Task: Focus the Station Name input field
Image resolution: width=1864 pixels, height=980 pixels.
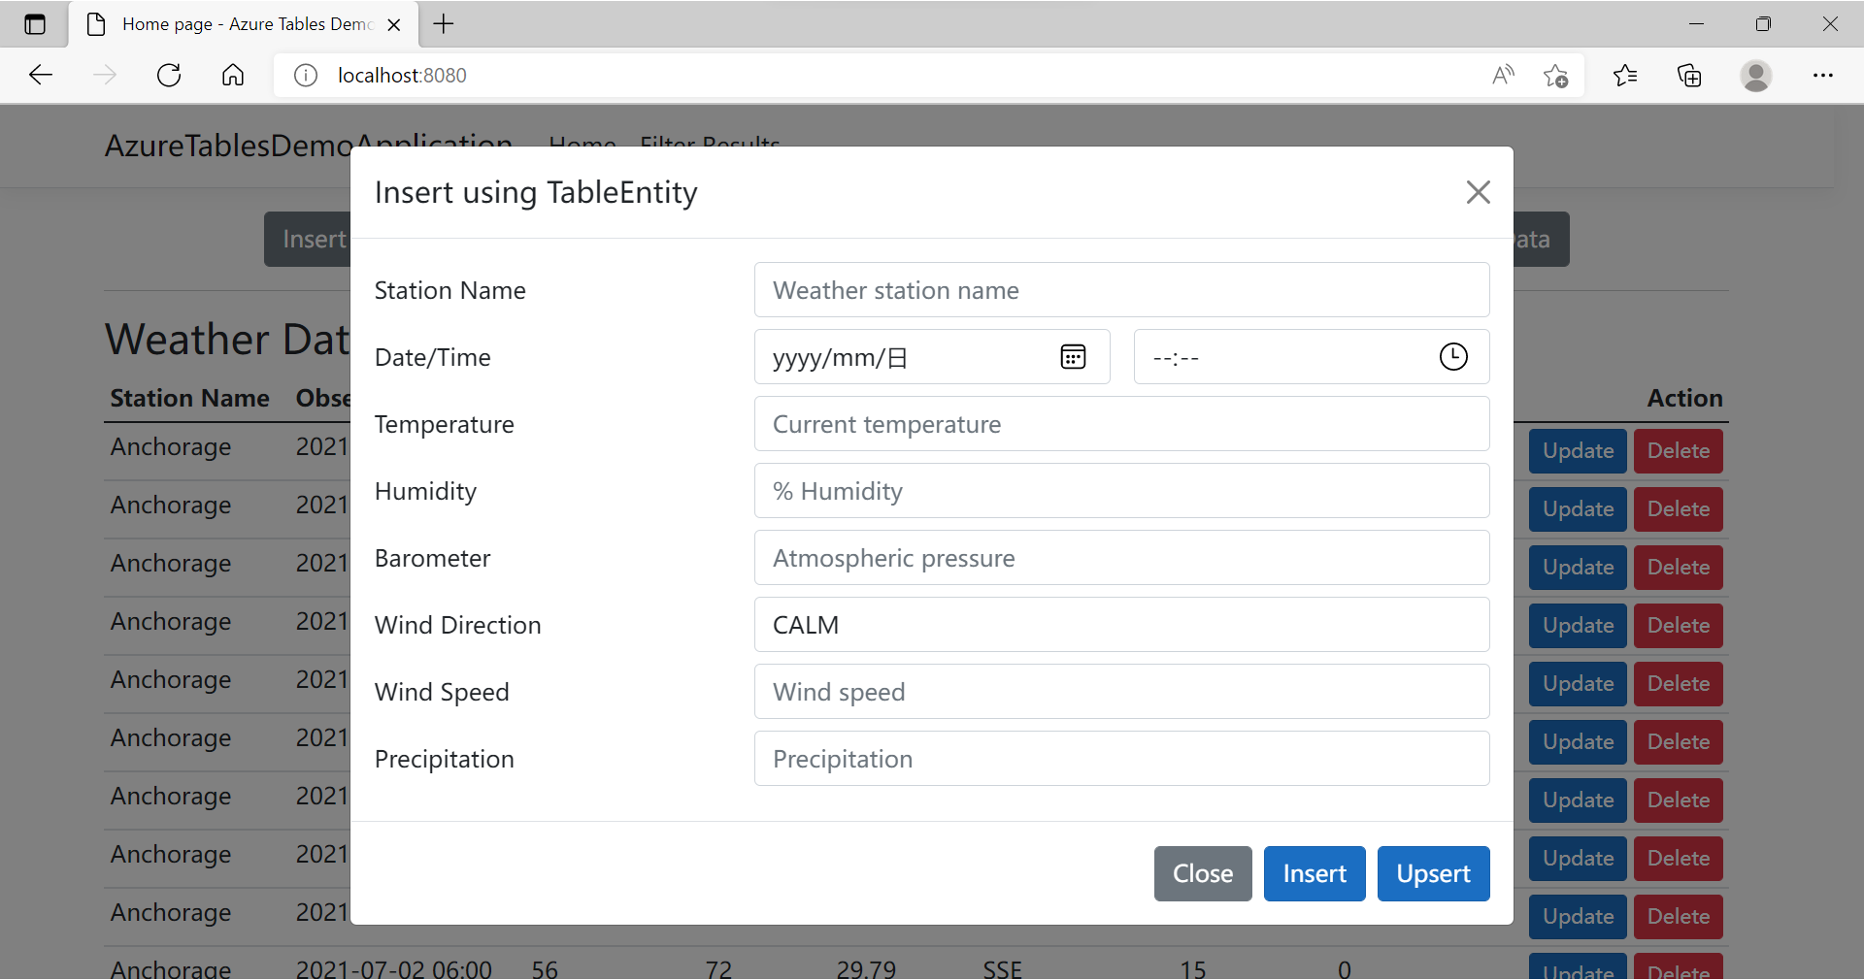Action: pos(1121,290)
